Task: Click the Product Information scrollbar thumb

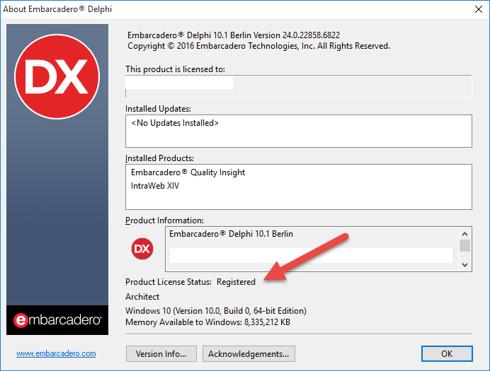Action: tap(465, 245)
